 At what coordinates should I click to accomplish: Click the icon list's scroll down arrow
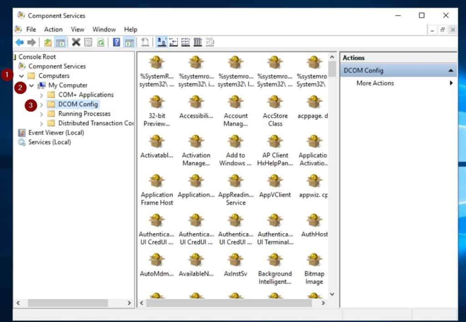point(332,294)
